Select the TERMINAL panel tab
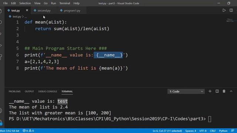 tap(67, 91)
